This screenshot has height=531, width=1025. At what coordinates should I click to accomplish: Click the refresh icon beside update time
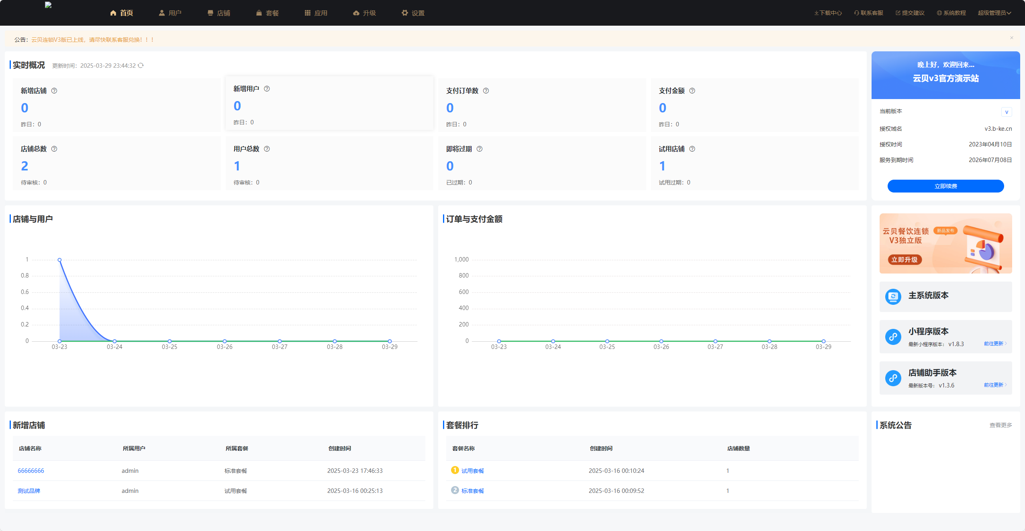pyautogui.click(x=141, y=65)
